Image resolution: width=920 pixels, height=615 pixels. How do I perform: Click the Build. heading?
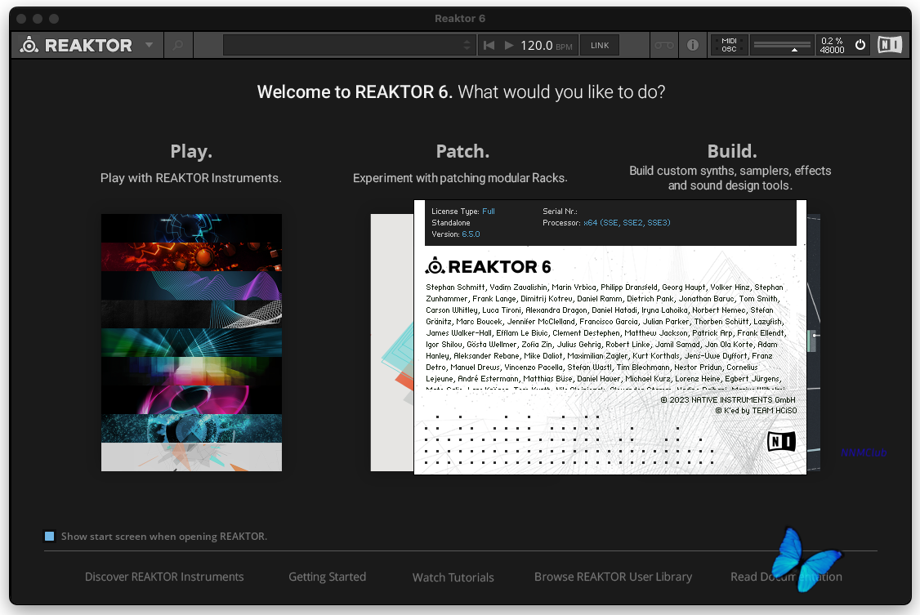click(731, 151)
